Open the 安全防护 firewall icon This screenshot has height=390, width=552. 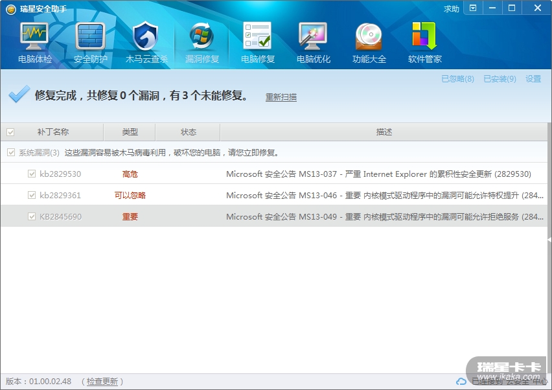(90, 37)
